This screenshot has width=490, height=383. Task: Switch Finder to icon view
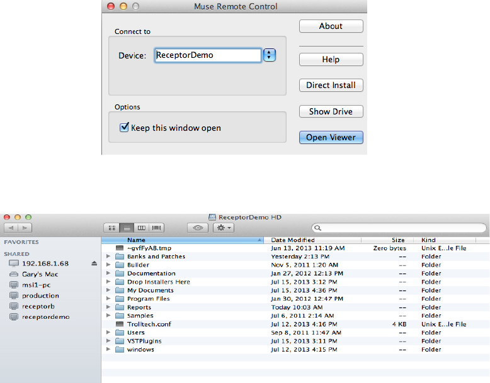(111, 228)
